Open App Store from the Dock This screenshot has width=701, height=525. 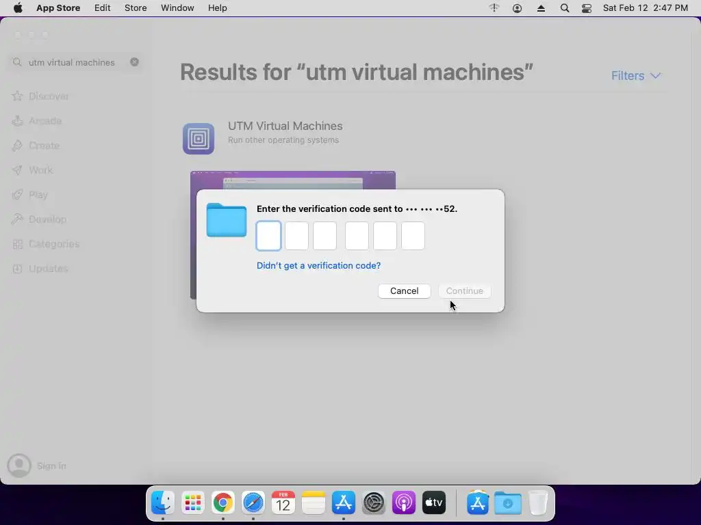344,503
